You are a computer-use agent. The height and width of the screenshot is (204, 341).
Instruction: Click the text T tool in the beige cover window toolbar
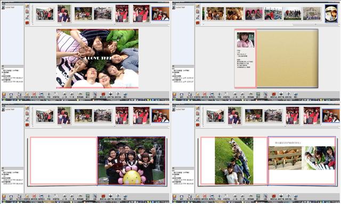coord(220,94)
